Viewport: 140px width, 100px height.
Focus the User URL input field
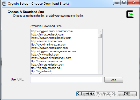66,80
